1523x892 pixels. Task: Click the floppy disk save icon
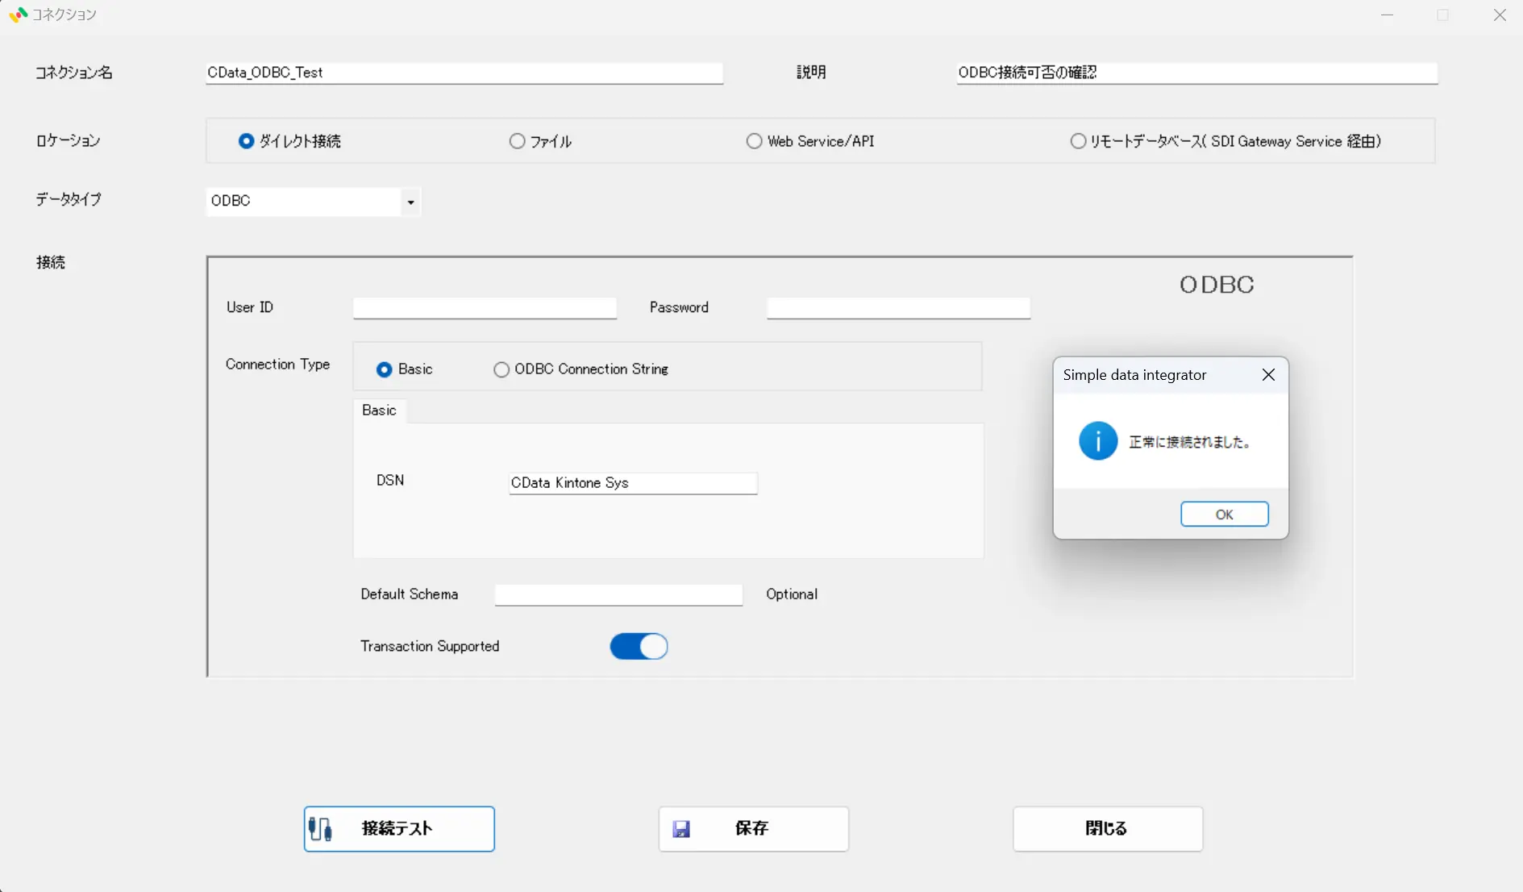pos(682,828)
